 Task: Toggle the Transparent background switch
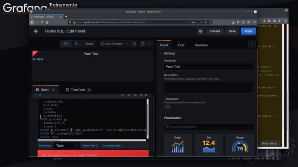pos(167,107)
